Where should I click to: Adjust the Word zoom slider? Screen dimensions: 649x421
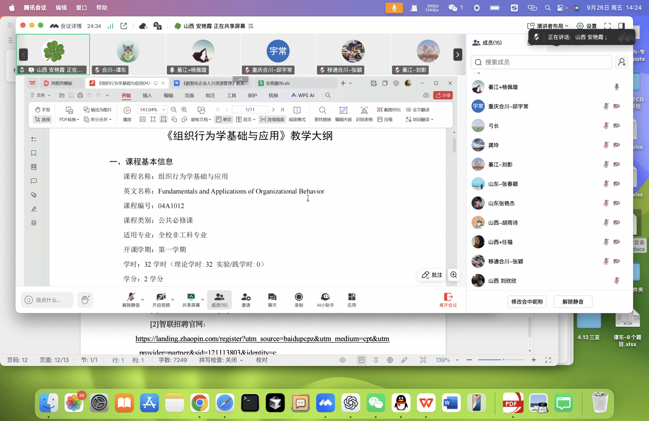503,360
